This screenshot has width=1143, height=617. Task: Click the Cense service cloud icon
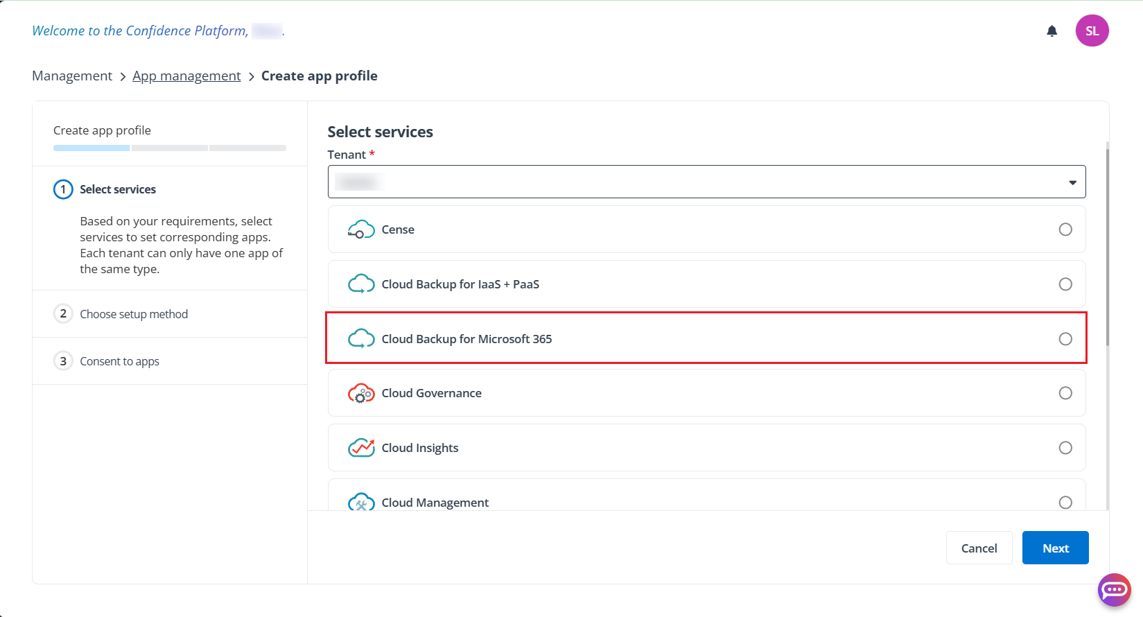click(361, 229)
